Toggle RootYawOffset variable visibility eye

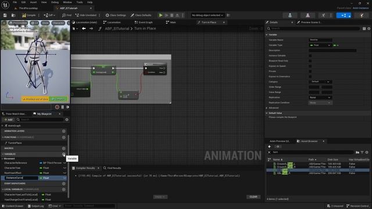click(65, 173)
